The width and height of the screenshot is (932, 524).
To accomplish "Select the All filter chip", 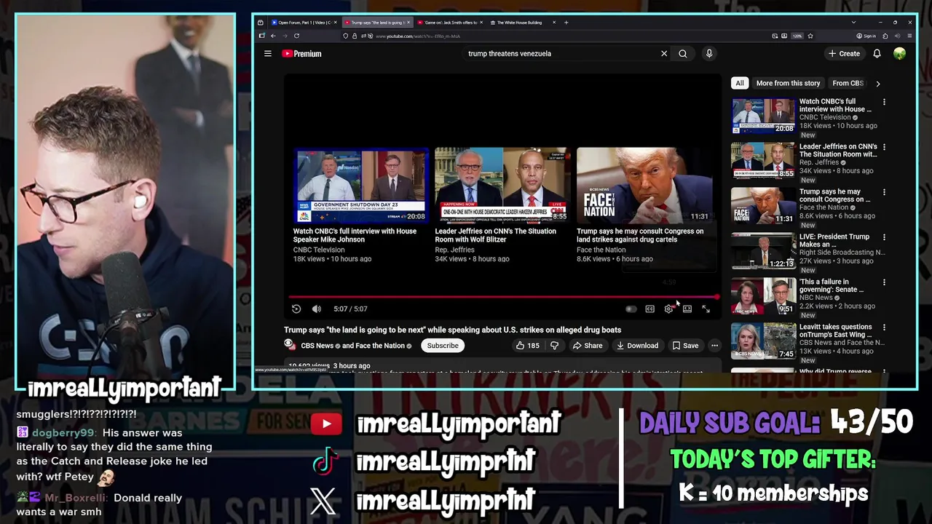I will pos(740,83).
